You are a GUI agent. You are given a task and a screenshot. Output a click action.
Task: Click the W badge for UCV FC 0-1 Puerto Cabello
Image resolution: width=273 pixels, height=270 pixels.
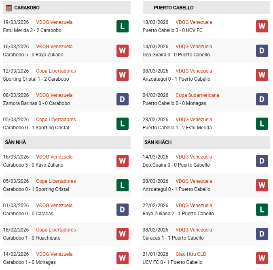(x=262, y=258)
